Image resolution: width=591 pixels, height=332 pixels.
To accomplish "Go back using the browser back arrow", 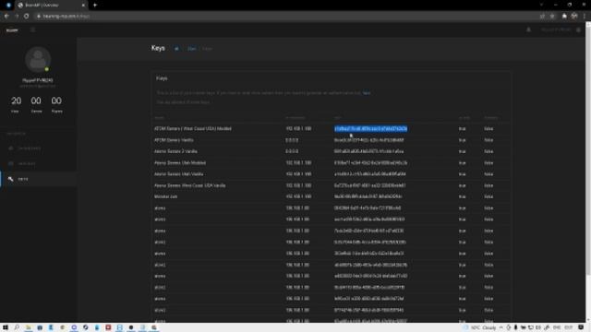I will (6, 17).
